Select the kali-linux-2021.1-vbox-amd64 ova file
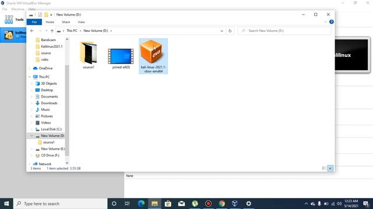The image size is (373, 209). click(153, 56)
